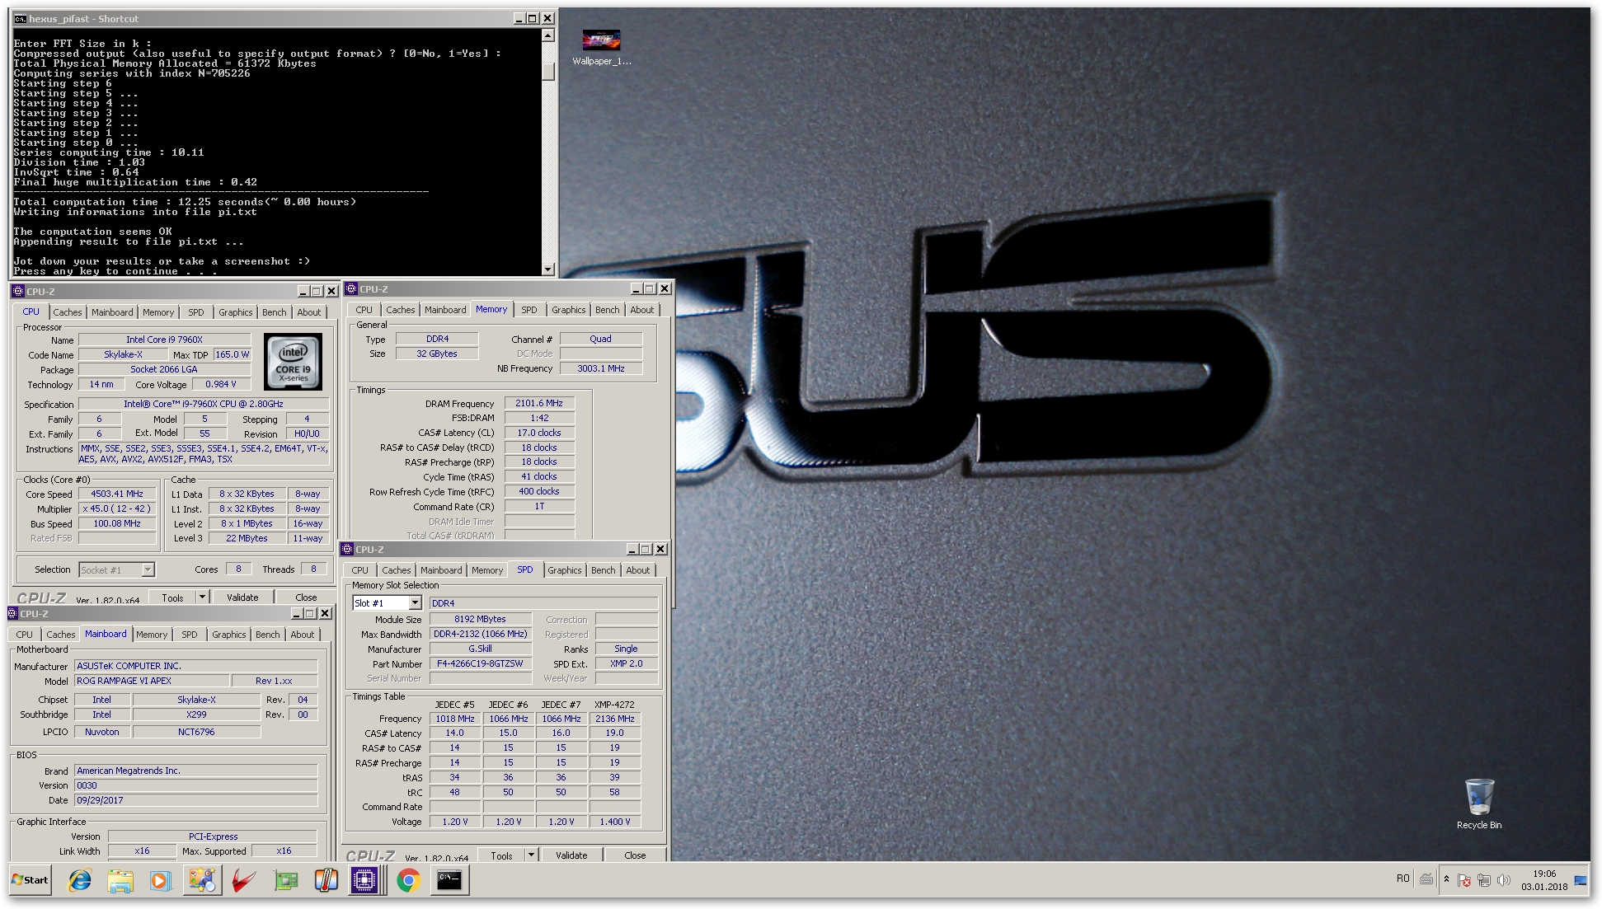Select BIOS date 09/29/2017
The height and width of the screenshot is (909, 1602).
point(195,800)
